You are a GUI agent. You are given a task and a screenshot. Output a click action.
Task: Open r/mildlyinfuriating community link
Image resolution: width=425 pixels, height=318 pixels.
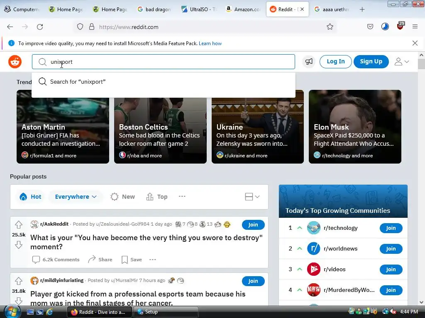[62, 280]
